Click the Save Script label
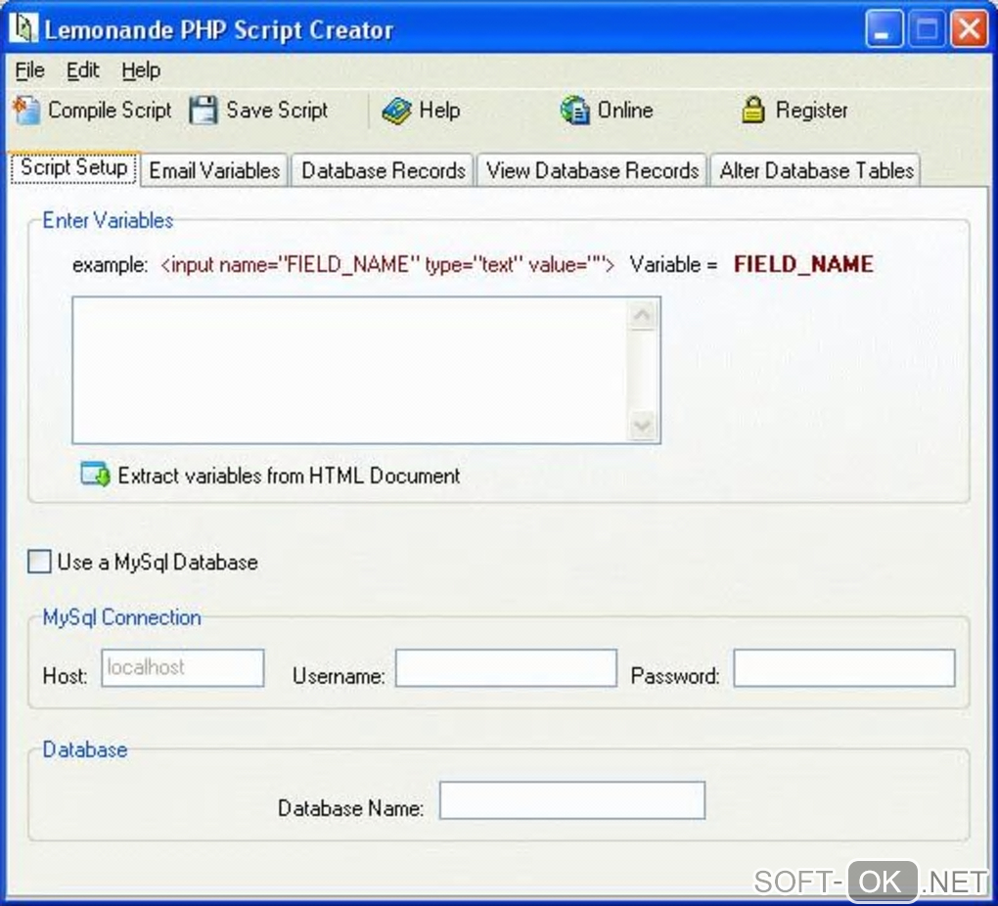This screenshot has height=906, width=998. pyautogui.click(x=277, y=111)
